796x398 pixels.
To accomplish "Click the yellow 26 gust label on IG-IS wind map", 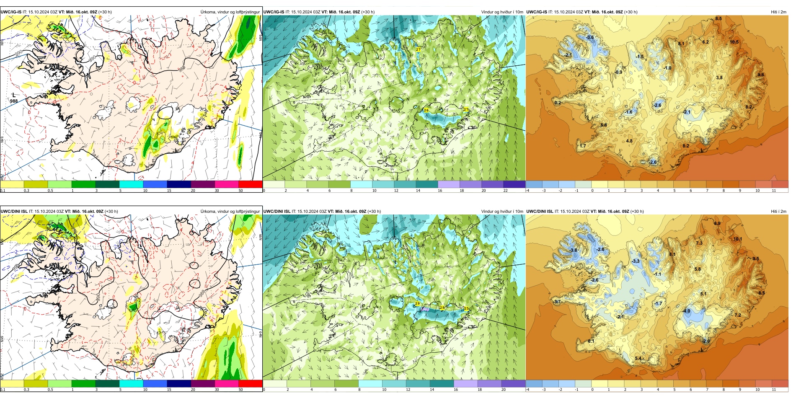I will point(426,110).
